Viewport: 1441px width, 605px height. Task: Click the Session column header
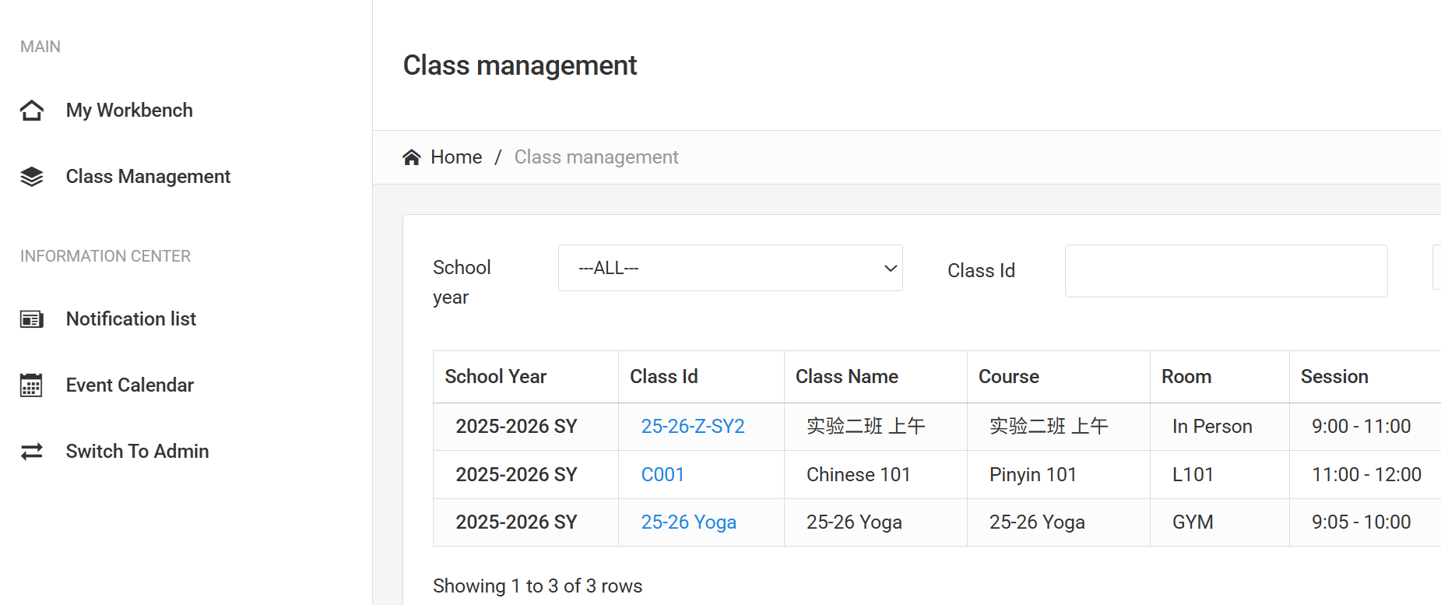(x=1334, y=377)
